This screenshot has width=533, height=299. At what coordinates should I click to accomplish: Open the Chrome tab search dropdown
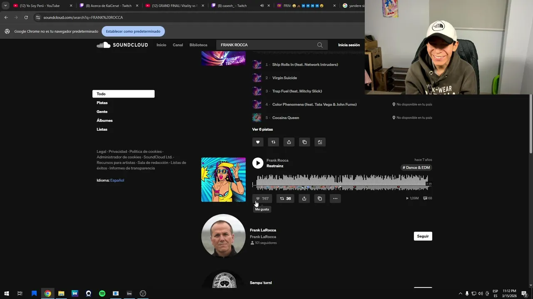pyautogui.click(x=5, y=6)
